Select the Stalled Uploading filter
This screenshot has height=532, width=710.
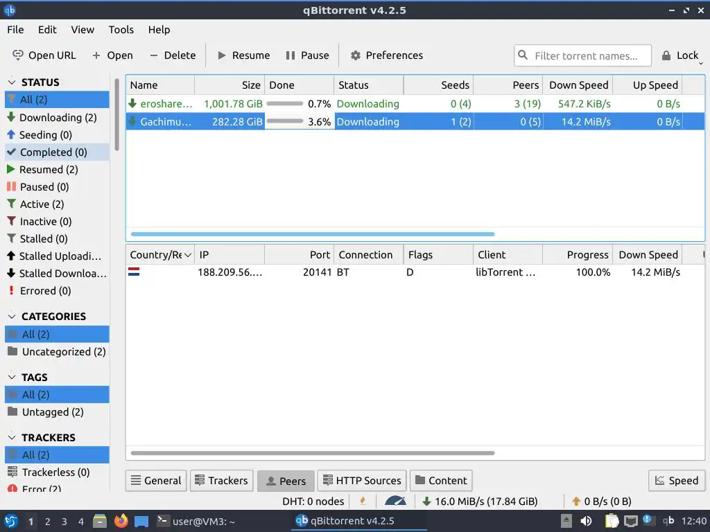(x=57, y=256)
